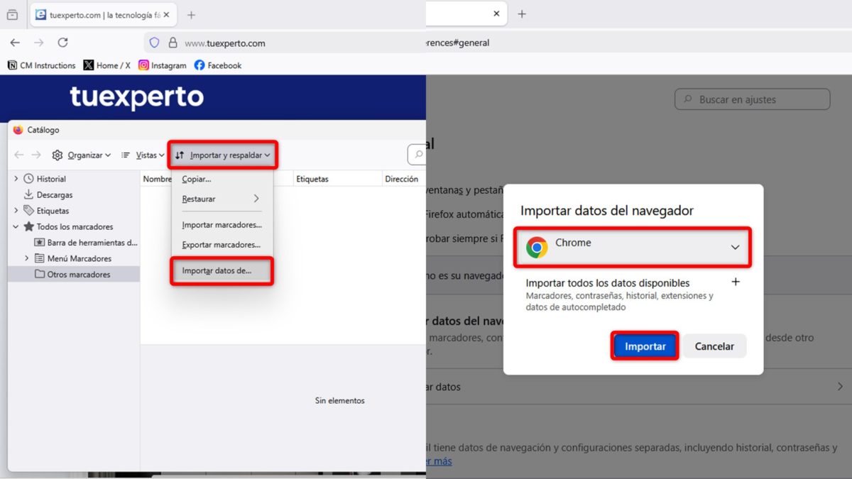
Task: Sort by the Nombre column header
Action: [x=157, y=179]
